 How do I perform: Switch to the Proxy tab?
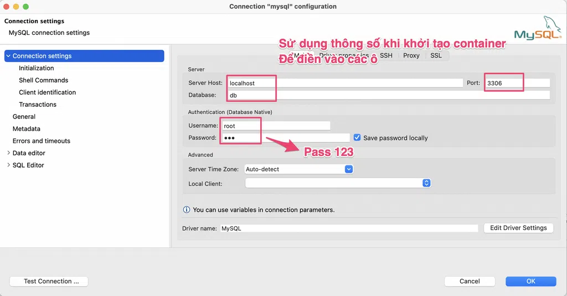(x=411, y=55)
